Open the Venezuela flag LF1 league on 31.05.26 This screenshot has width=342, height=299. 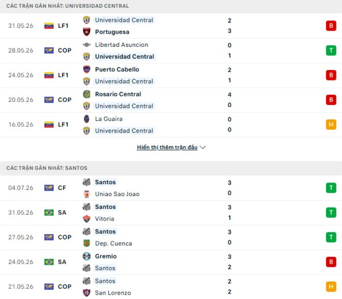click(56, 26)
